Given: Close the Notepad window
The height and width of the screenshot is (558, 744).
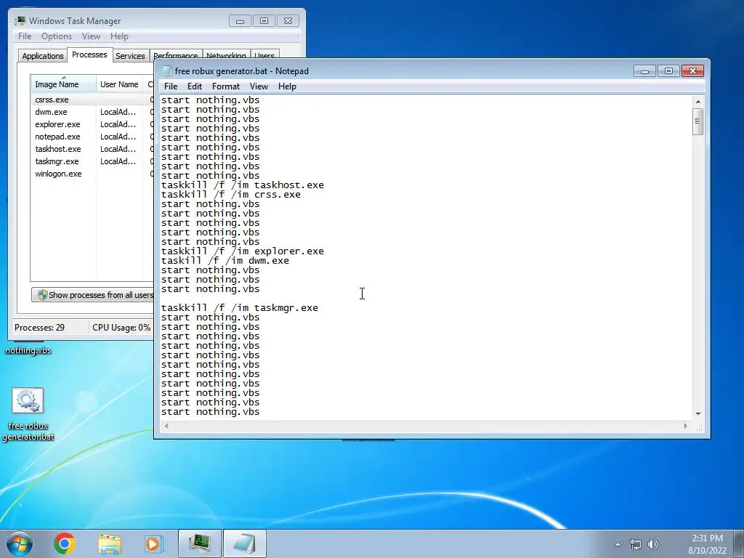Looking at the screenshot, I should point(692,71).
